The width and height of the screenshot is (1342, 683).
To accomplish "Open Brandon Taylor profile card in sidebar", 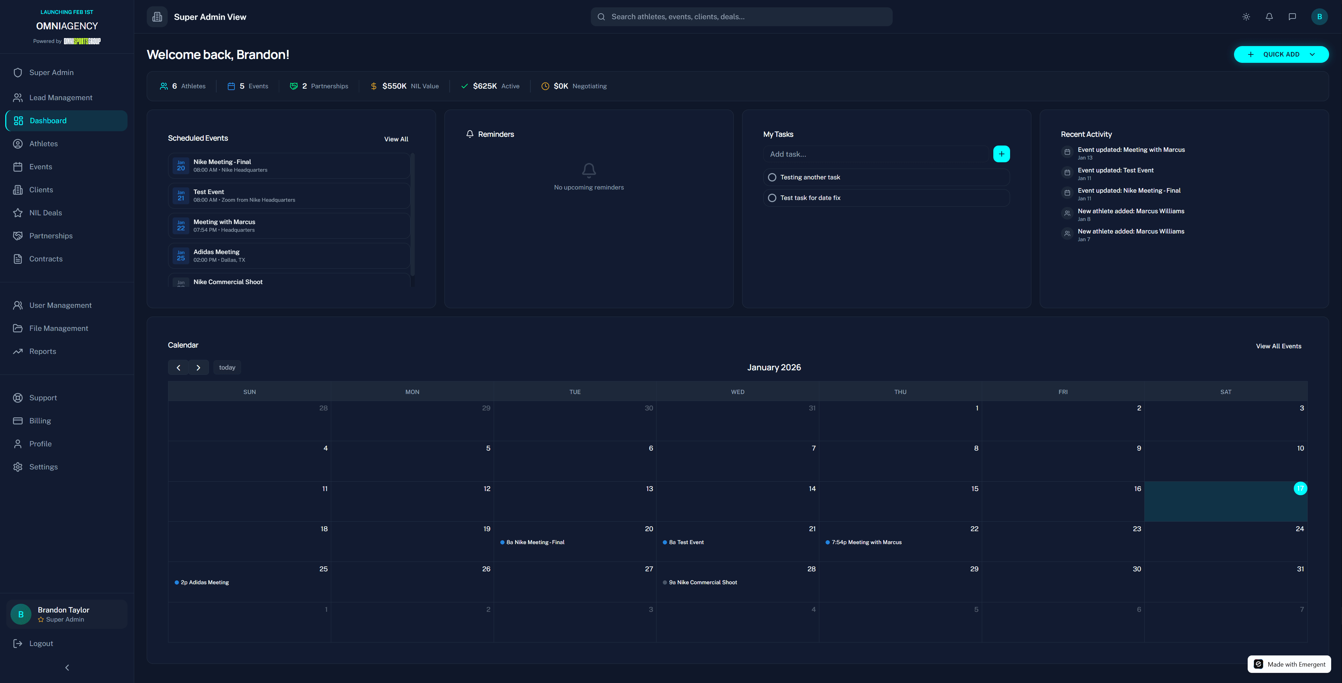I will [67, 614].
